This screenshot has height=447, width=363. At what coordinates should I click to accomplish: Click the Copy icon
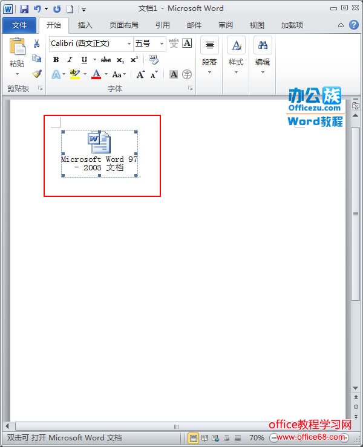pyautogui.click(x=36, y=59)
